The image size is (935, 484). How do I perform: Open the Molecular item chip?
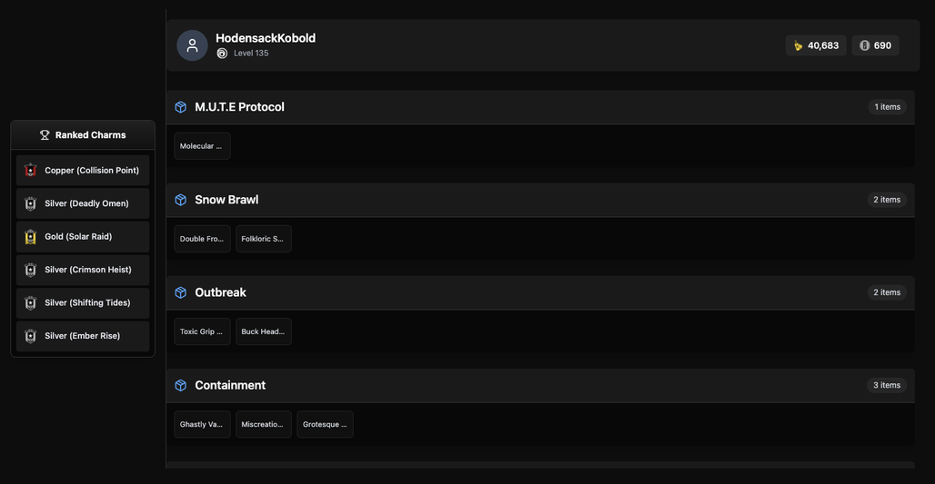click(x=202, y=146)
